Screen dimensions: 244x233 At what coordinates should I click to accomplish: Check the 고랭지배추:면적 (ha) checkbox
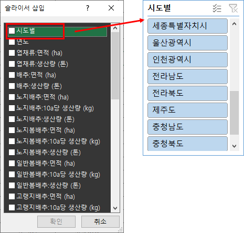tap(12, 197)
